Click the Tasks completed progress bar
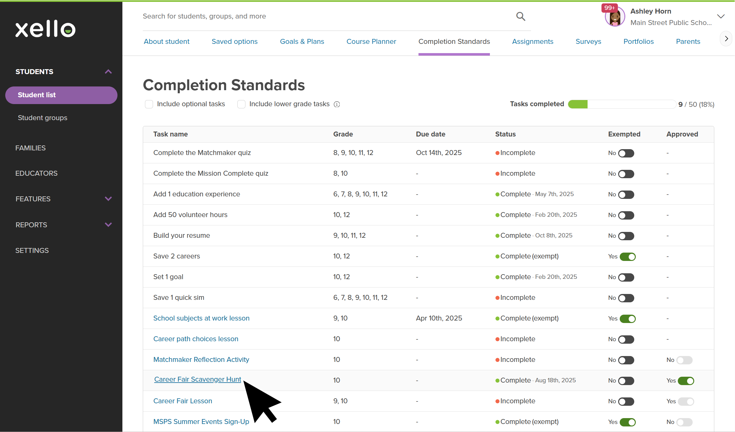The height and width of the screenshot is (432, 735). (622, 104)
